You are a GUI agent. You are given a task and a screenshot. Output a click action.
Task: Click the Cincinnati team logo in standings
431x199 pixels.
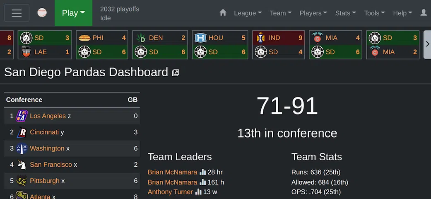pyautogui.click(x=22, y=132)
